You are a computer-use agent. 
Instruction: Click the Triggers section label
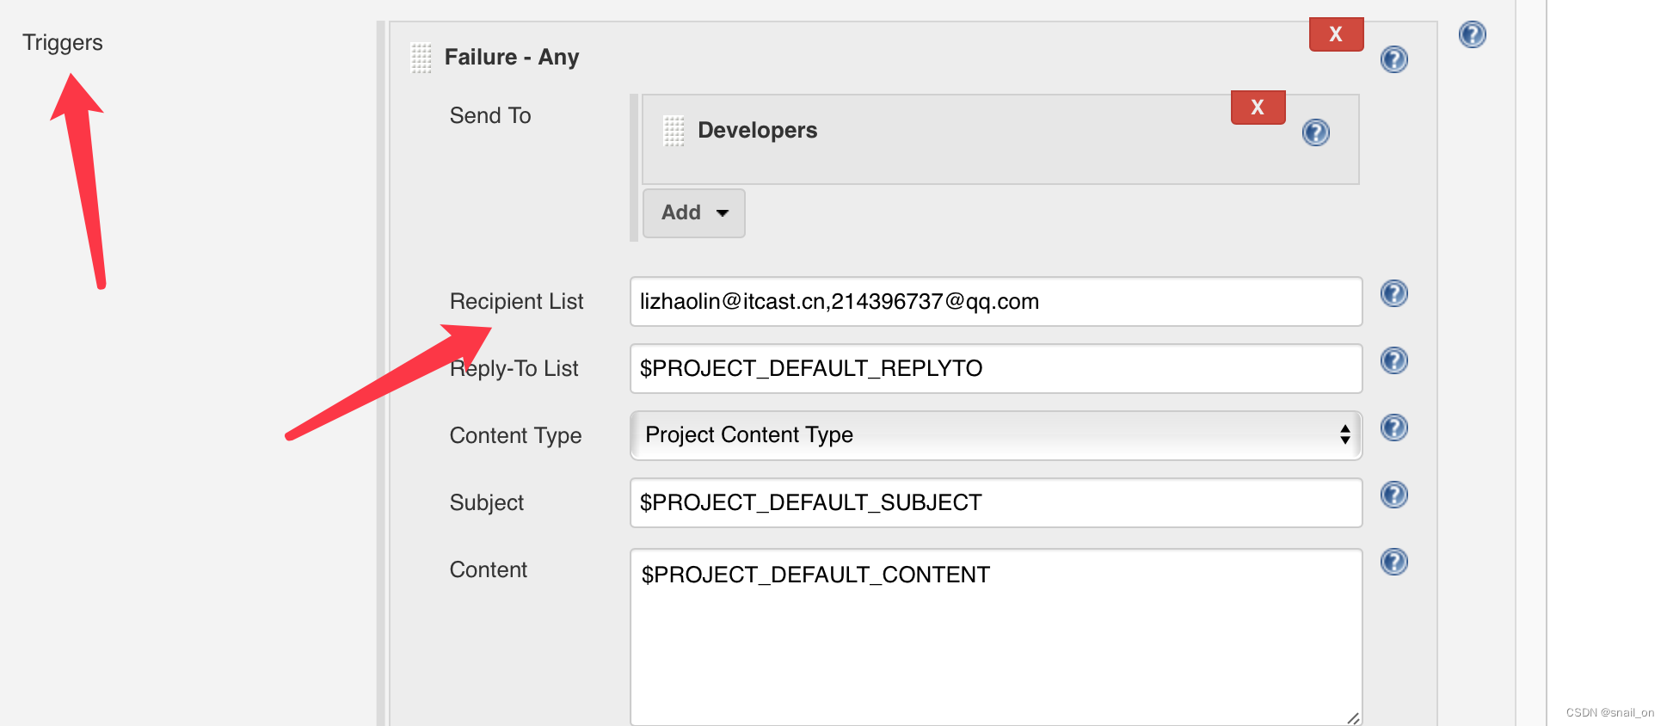click(63, 43)
